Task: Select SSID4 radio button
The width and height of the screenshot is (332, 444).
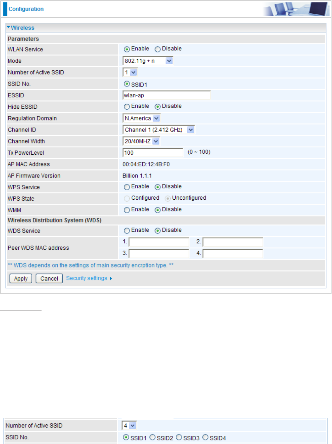Action: point(205,437)
